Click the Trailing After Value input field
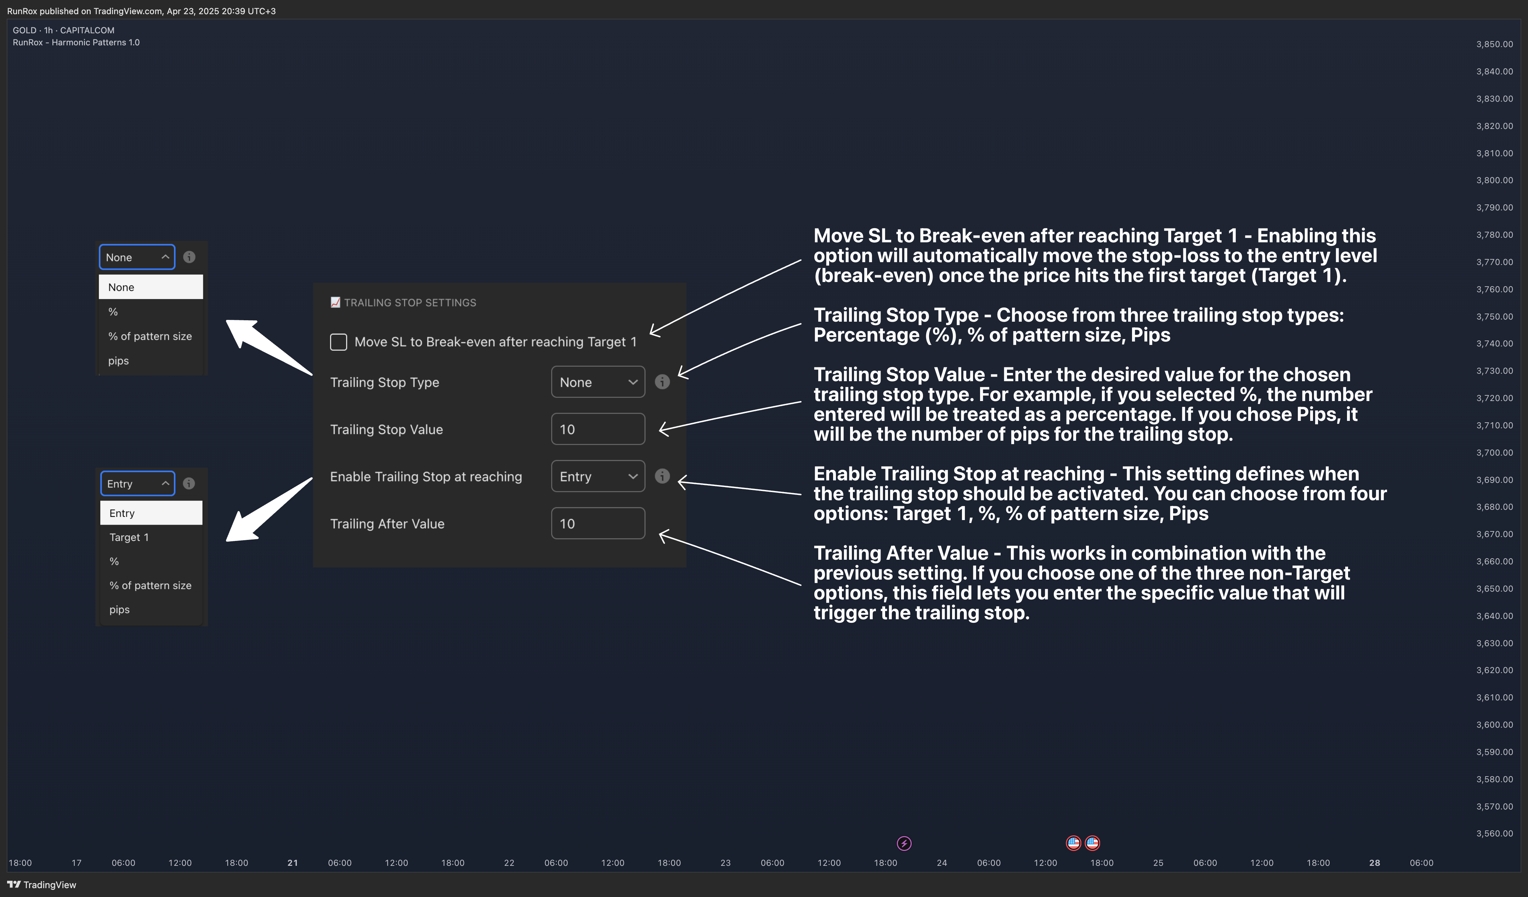This screenshot has width=1528, height=897. tap(597, 523)
